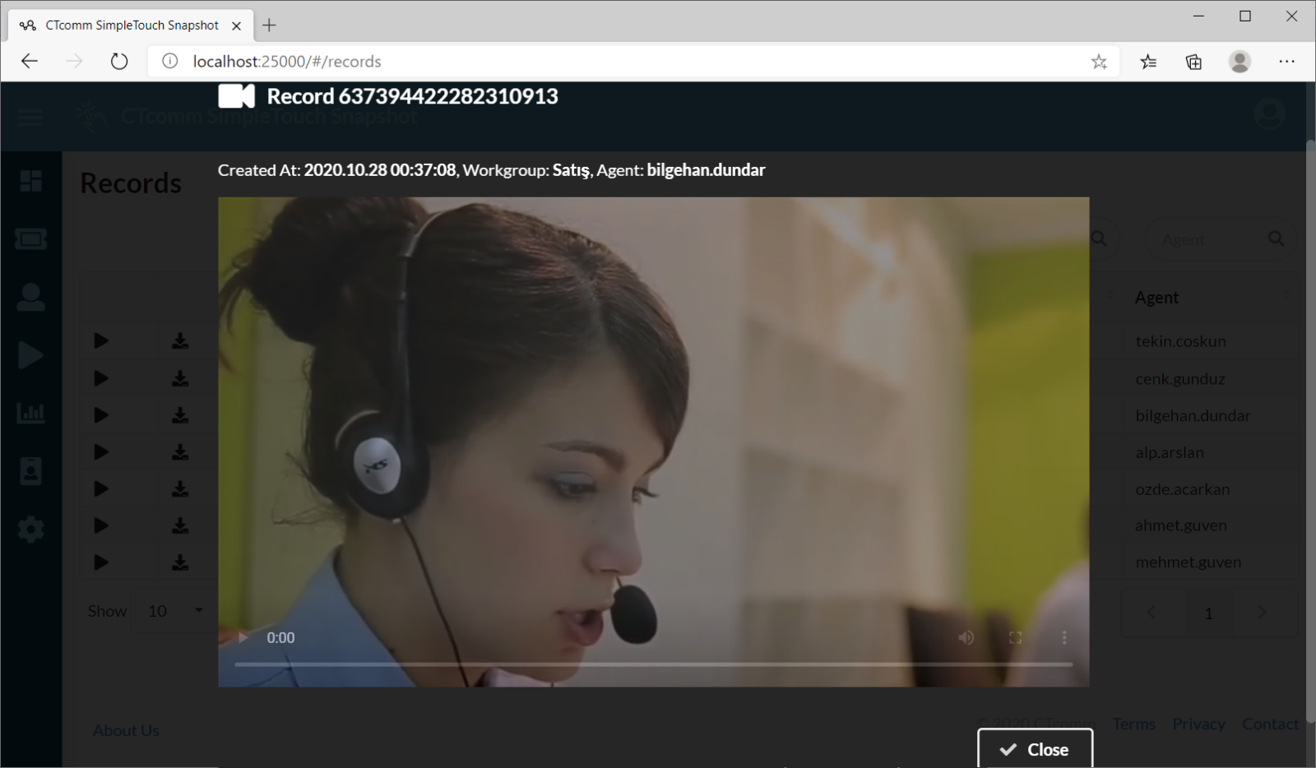The height and width of the screenshot is (768, 1316).
Task: Open the Contact link
Action: [x=1270, y=724]
